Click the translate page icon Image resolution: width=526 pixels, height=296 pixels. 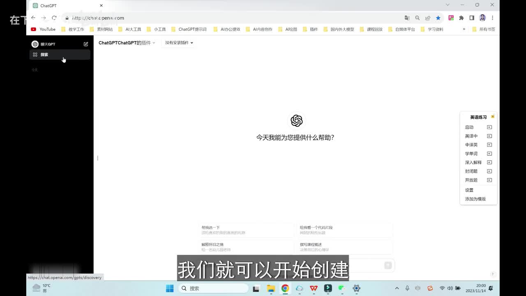click(x=407, y=18)
